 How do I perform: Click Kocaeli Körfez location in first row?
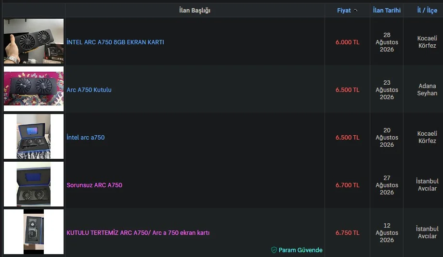pyautogui.click(x=427, y=42)
